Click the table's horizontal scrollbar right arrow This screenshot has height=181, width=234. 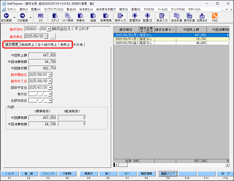pyautogui.click(x=227, y=165)
